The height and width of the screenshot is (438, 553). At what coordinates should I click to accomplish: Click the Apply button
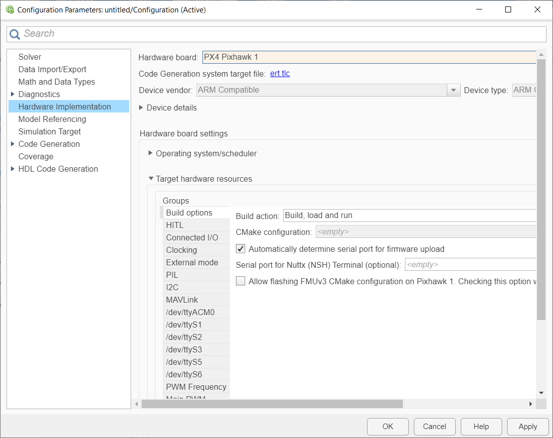[528, 427]
